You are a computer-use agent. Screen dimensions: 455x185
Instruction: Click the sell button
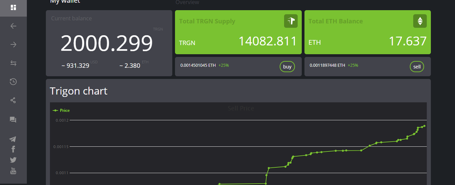point(417,67)
